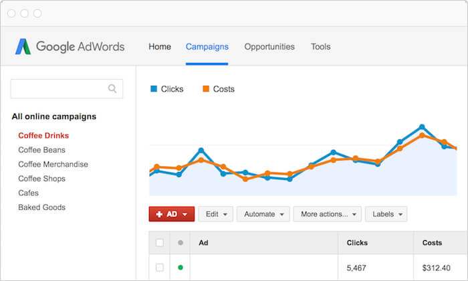The height and width of the screenshot is (281, 468).
Task: Click the campaign search input field
Action: [x=67, y=89]
